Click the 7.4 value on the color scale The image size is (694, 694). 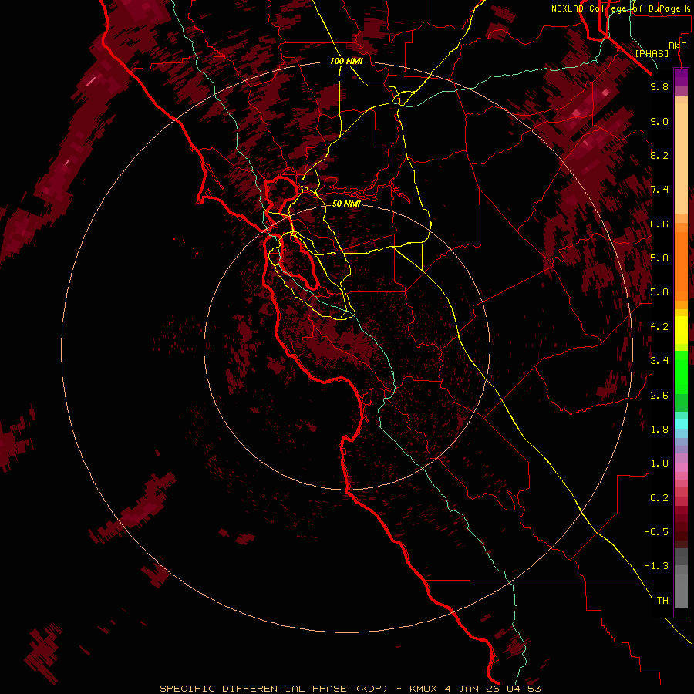pos(659,190)
